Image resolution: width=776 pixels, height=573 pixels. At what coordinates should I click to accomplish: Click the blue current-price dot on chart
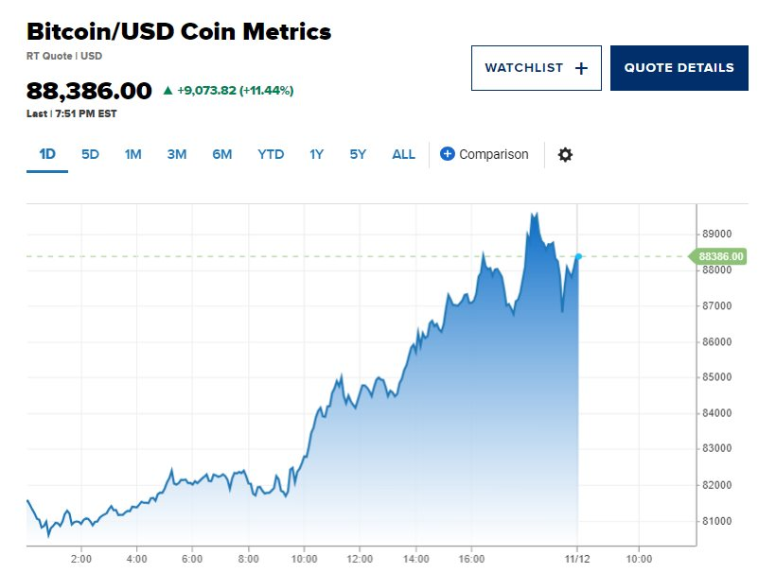pyautogui.click(x=578, y=256)
